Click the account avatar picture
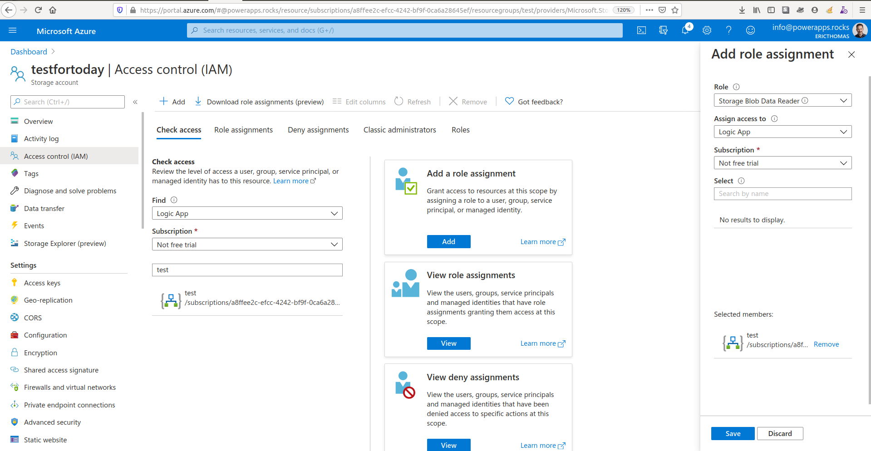 [x=860, y=30]
